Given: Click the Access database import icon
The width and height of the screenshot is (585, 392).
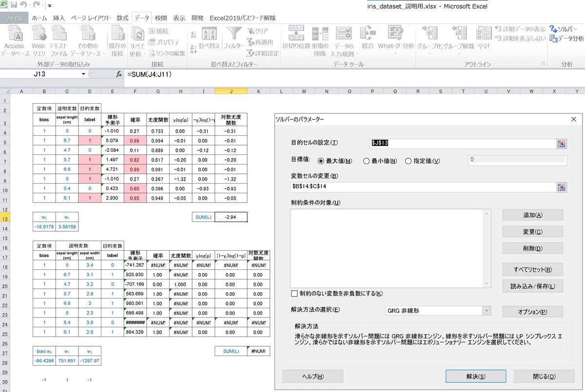Looking at the screenshot, I should pos(15,41).
